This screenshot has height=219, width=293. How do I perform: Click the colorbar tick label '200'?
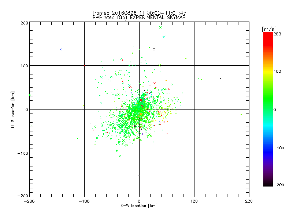coord(277,34)
